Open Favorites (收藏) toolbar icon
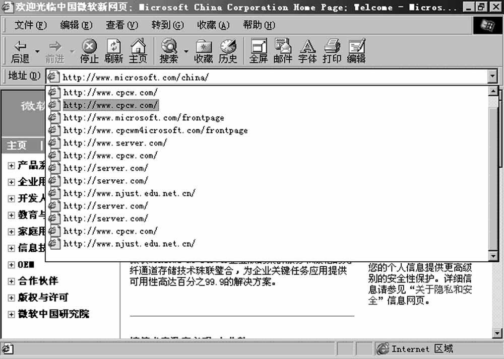Image resolution: width=504 pixels, height=359 pixels. point(203,51)
